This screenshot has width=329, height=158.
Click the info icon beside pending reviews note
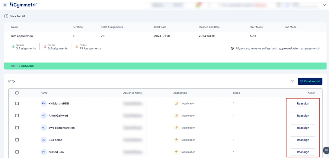pos(232,48)
